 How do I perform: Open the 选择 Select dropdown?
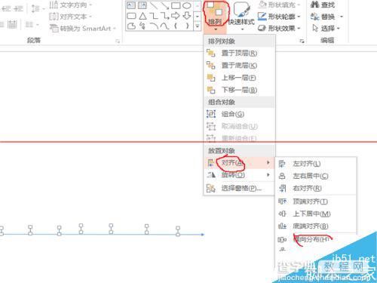coord(326,28)
